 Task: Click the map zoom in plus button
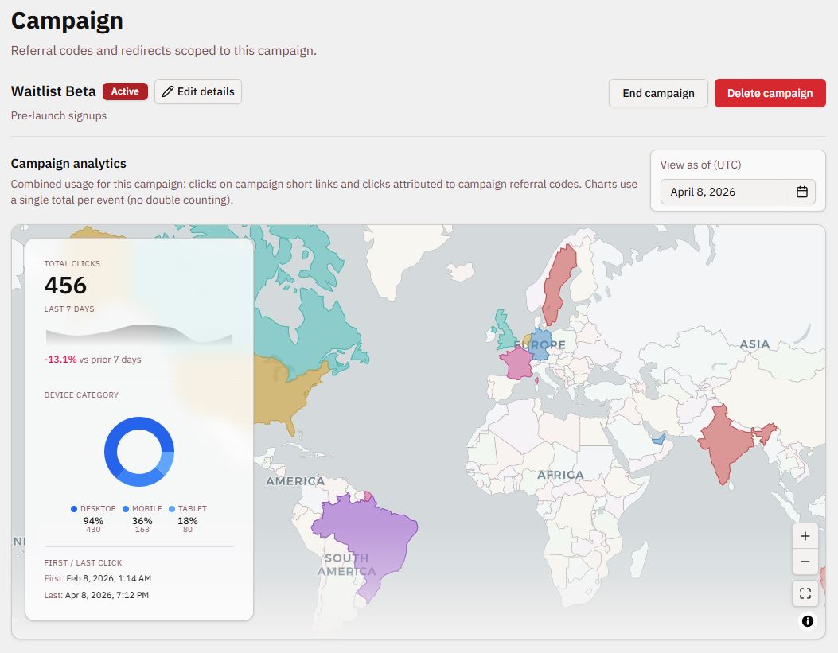[805, 536]
